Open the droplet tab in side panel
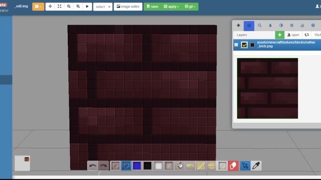Screen dimensions: 321x180 270,25
